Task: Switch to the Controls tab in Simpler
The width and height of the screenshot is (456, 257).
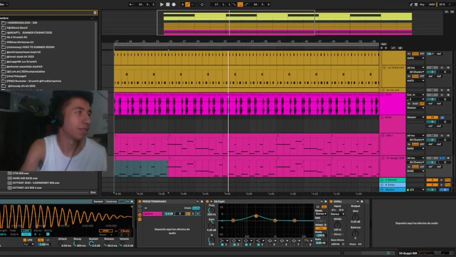Action: (111, 202)
